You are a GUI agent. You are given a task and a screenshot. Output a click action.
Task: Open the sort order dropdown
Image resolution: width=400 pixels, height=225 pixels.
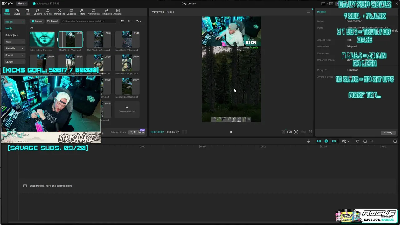click(130, 21)
